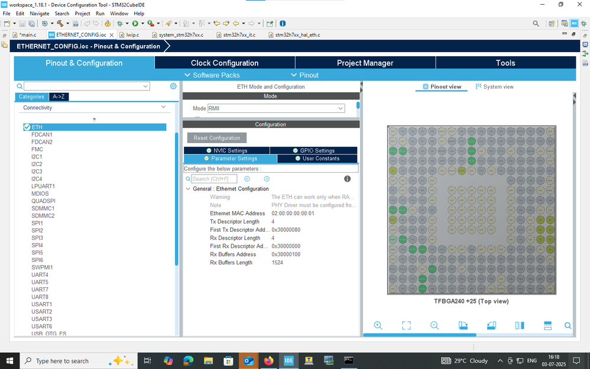Open the GPIO Settings tab
This screenshot has height=369, width=590.
click(x=313, y=151)
